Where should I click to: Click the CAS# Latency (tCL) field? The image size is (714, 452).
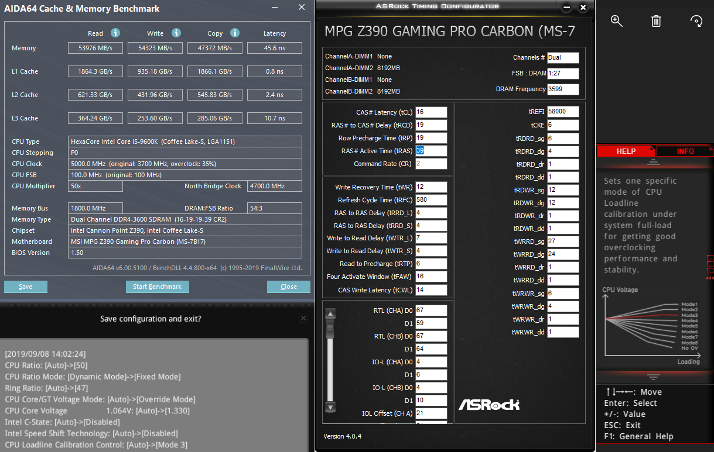[x=431, y=112]
